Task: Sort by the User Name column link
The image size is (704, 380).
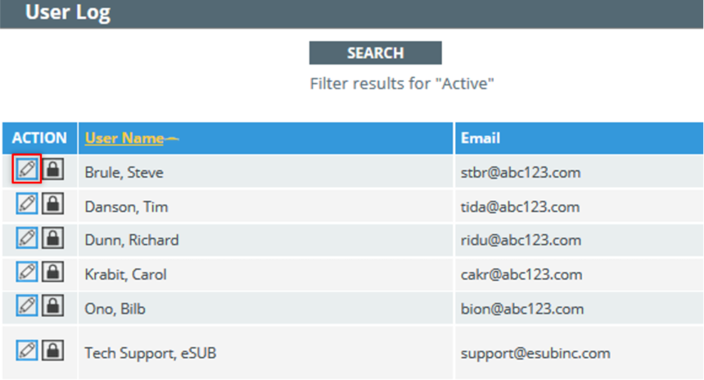Action: [124, 138]
